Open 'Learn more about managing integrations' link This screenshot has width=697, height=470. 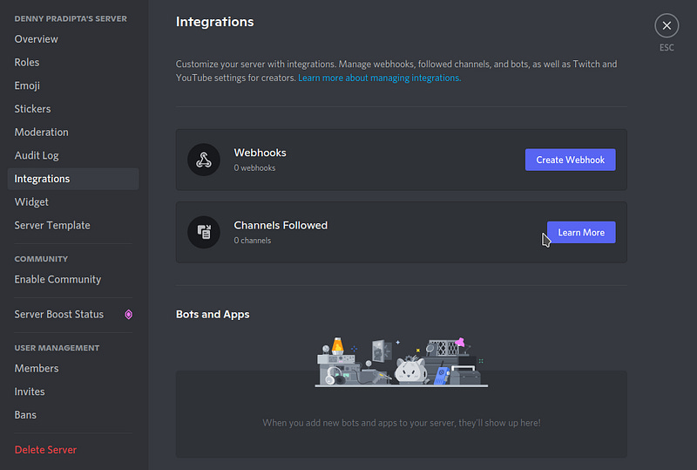(379, 78)
